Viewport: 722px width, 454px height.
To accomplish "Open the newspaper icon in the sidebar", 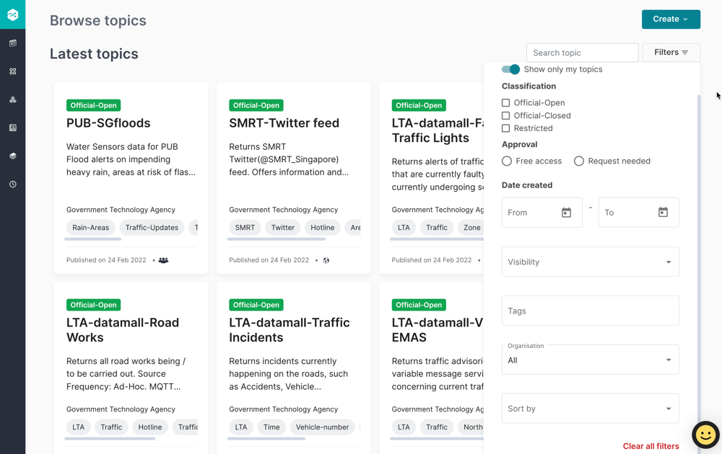I will click(12, 43).
